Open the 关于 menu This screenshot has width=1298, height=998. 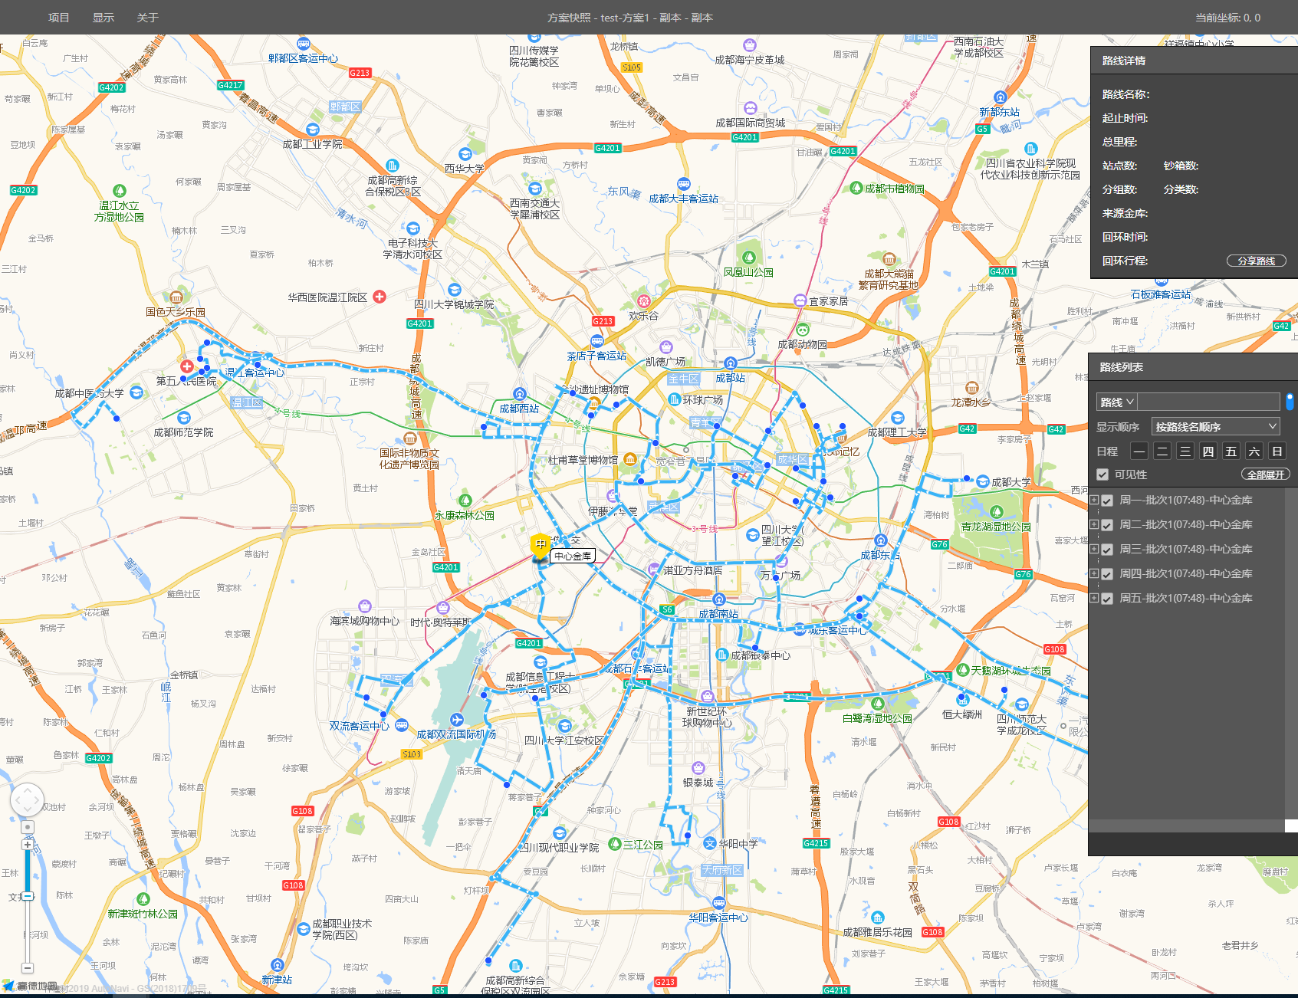(x=147, y=18)
